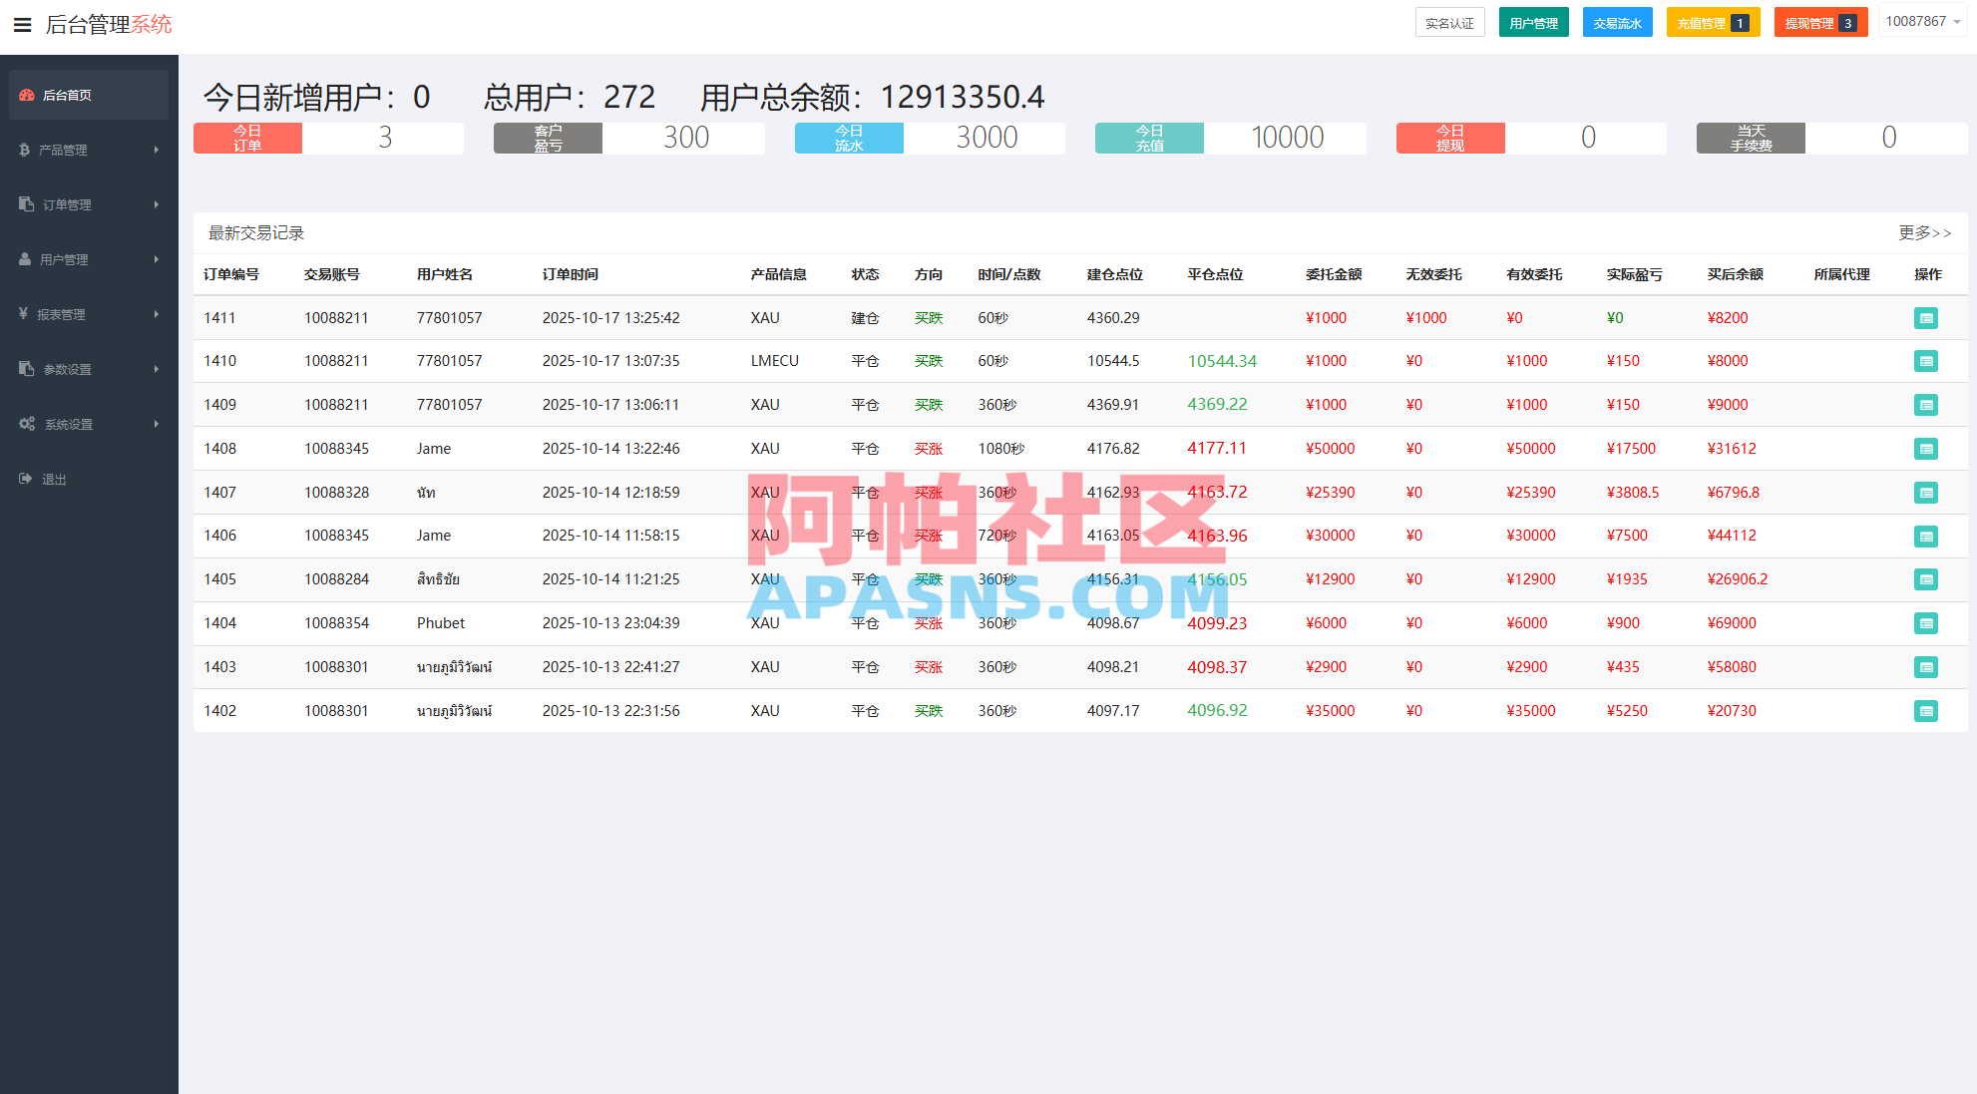This screenshot has width=1977, height=1094.
Task: Click the 后台首页 dashboard icon
Action: [27, 94]
